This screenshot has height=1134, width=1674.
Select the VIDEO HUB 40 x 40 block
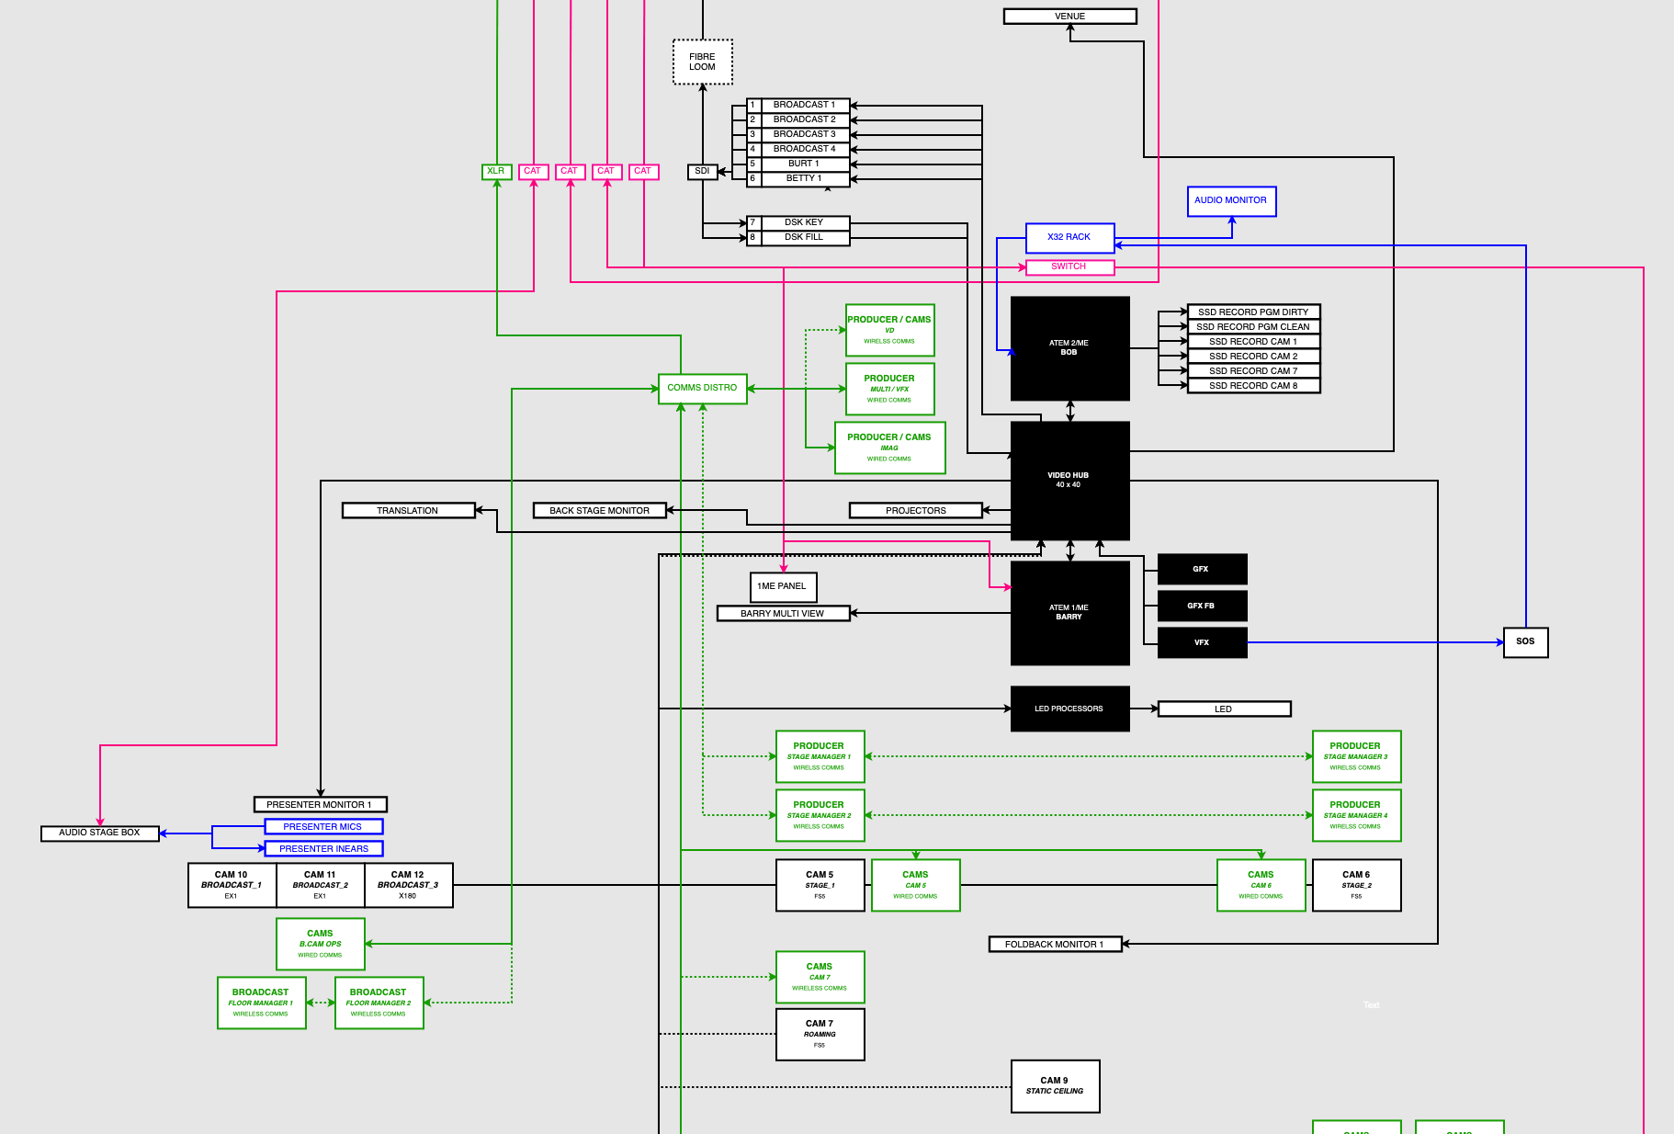[1069, 481]
